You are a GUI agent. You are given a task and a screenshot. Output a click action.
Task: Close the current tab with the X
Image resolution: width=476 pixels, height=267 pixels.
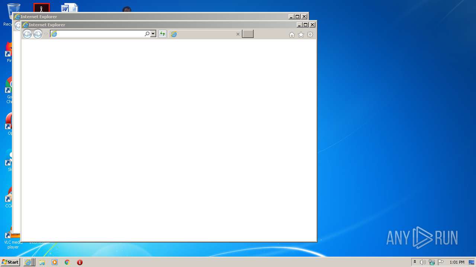click(x=238, y=34)
